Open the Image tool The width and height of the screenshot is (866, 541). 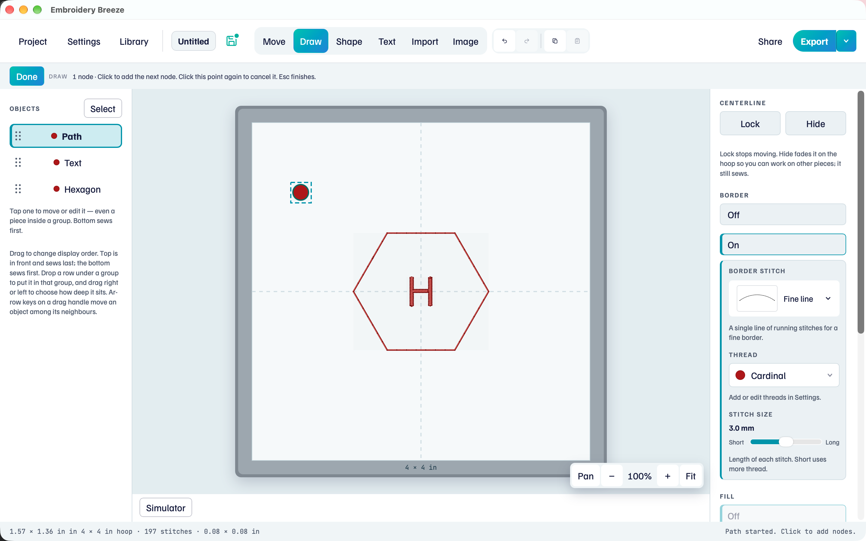(x=465, y=41)
